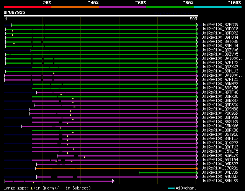Screen dimensions: 245x191
Task: Click the yellow gap marker on the A3AE70 row
Action: pos(84,157)
